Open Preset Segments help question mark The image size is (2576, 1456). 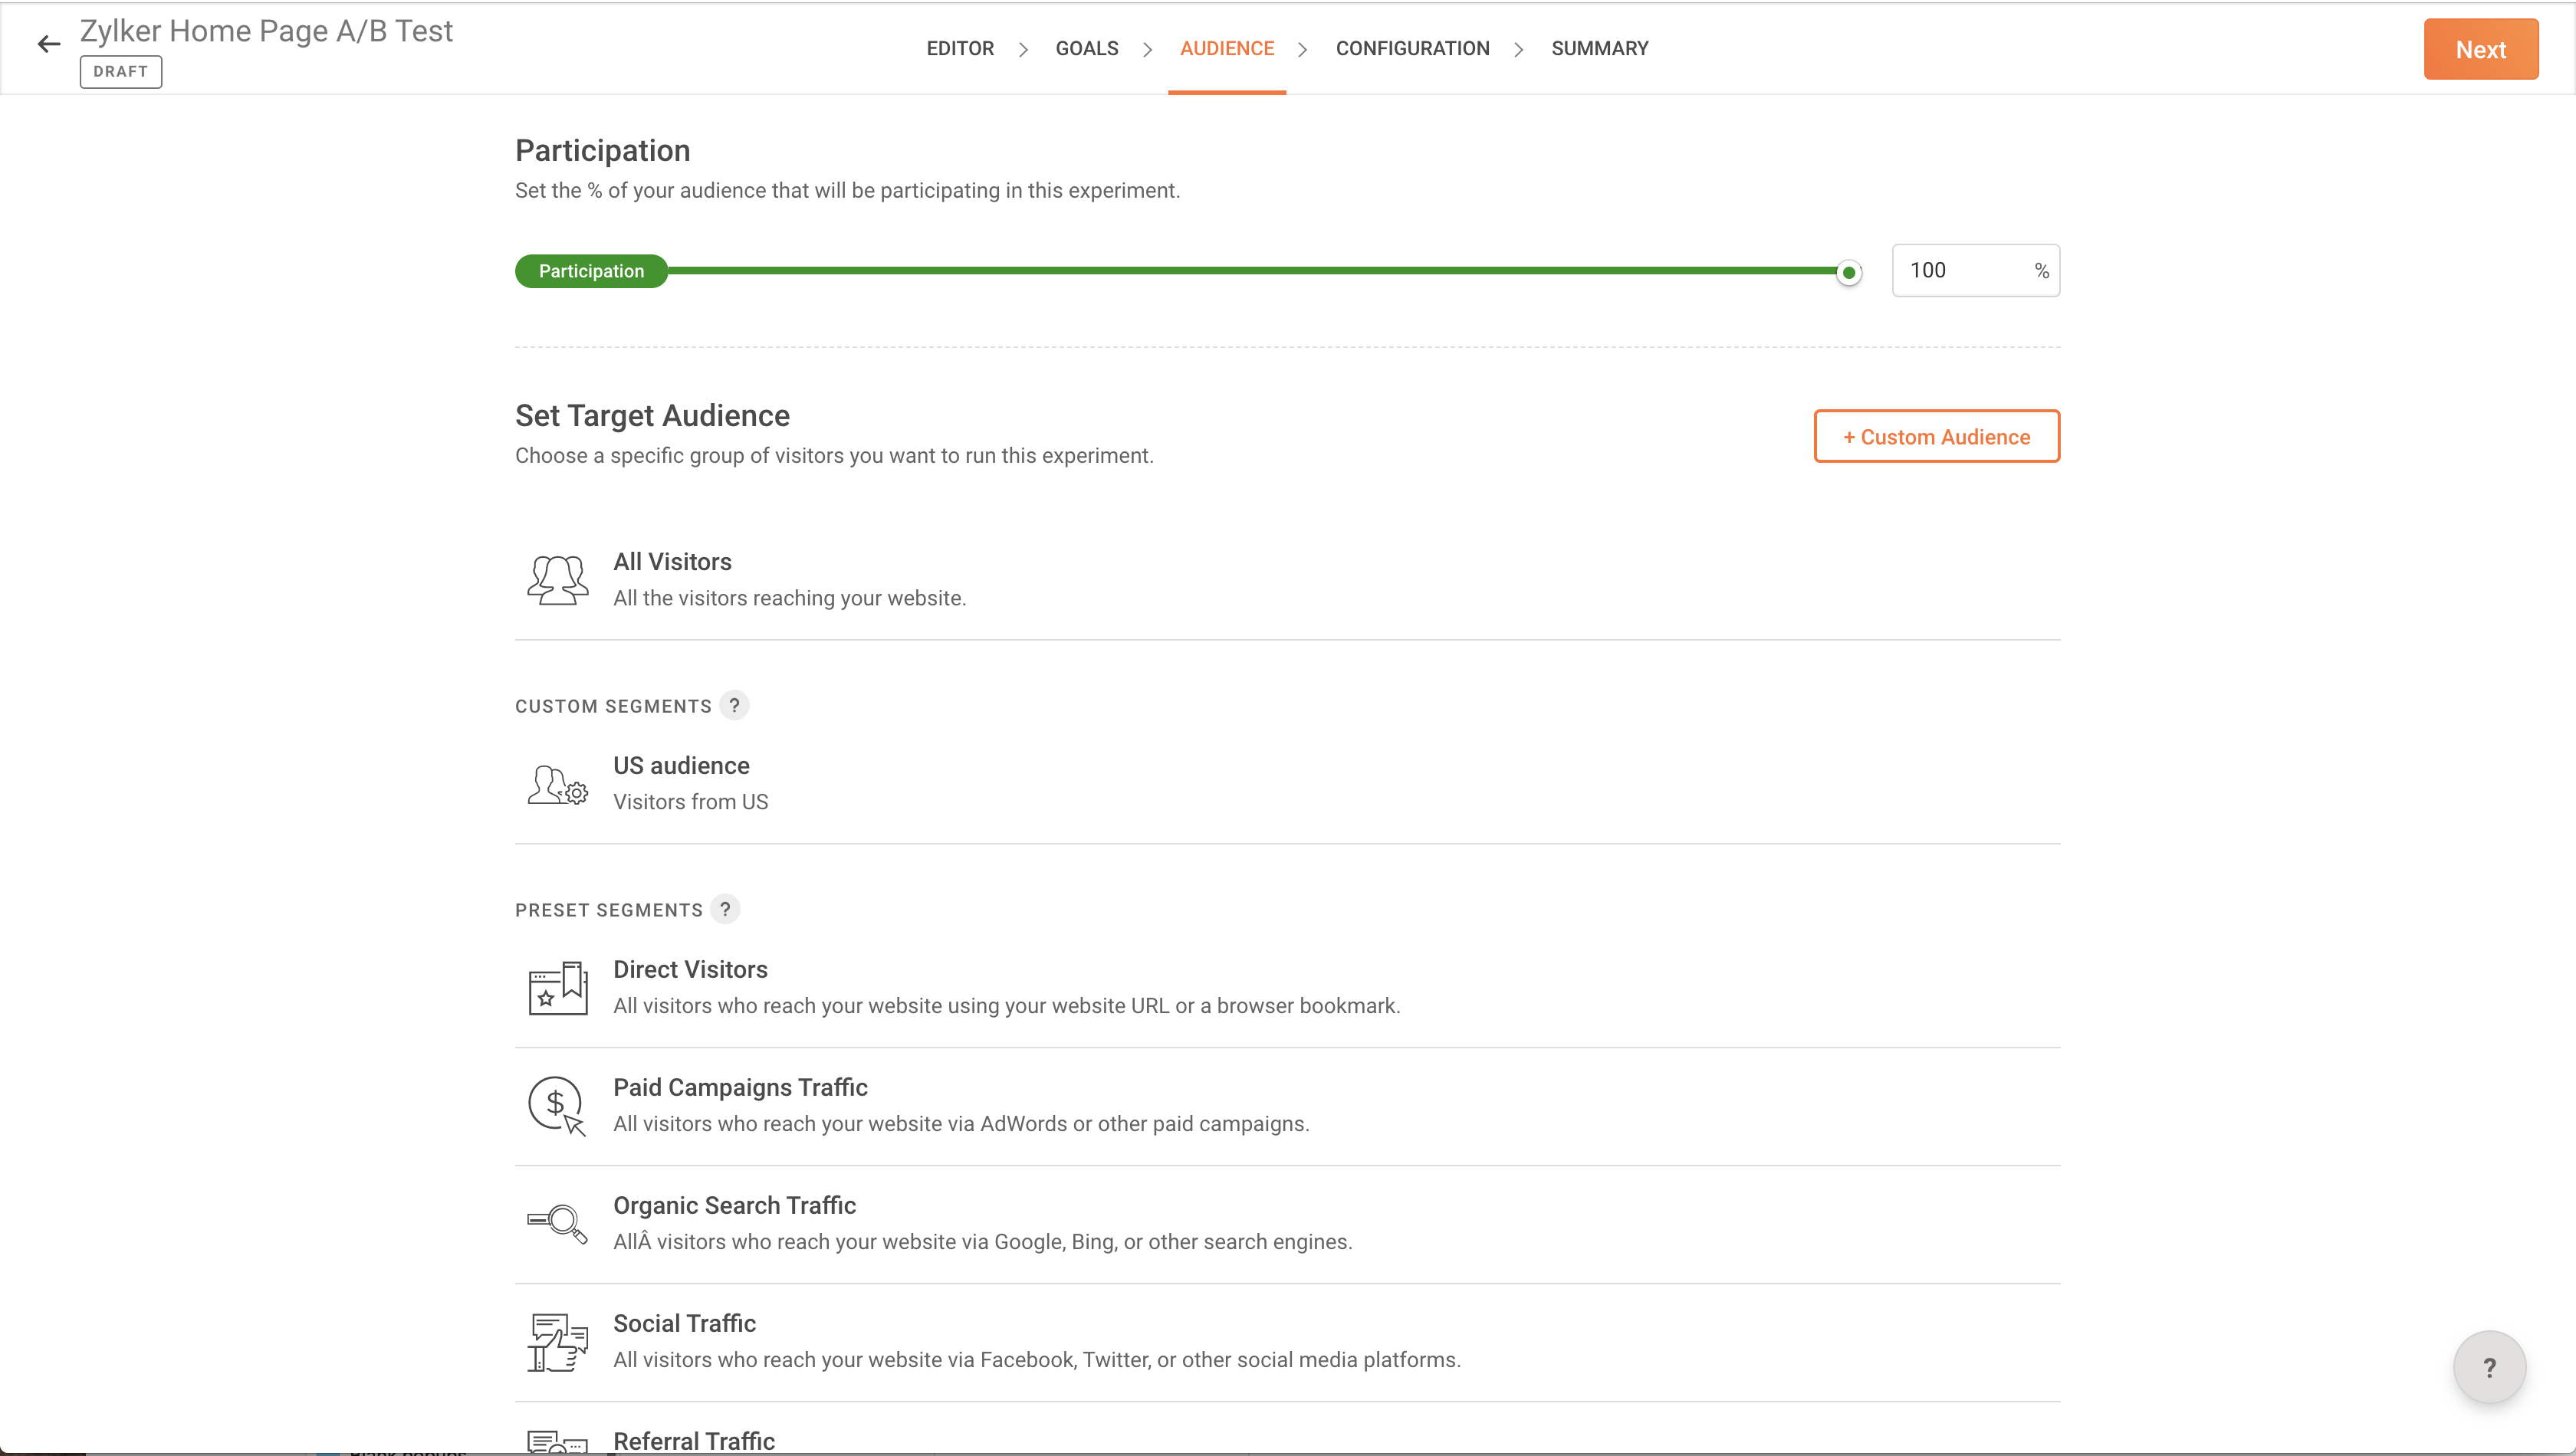pos(725,909)
